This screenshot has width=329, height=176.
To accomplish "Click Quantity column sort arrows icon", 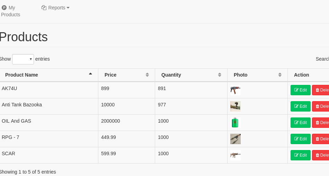I will [x=220, y=75].
